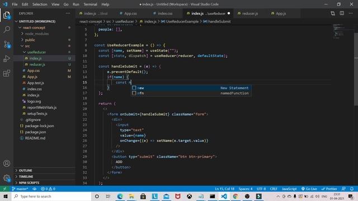Expand the OUTLINE panel

[x=45, y=170]
